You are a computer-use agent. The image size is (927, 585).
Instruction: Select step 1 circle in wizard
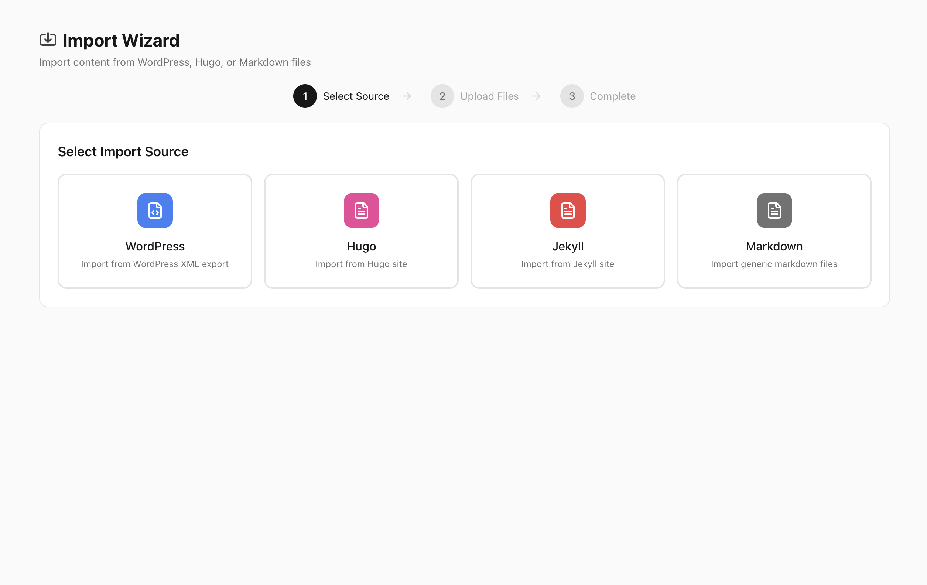click(305, 96)
